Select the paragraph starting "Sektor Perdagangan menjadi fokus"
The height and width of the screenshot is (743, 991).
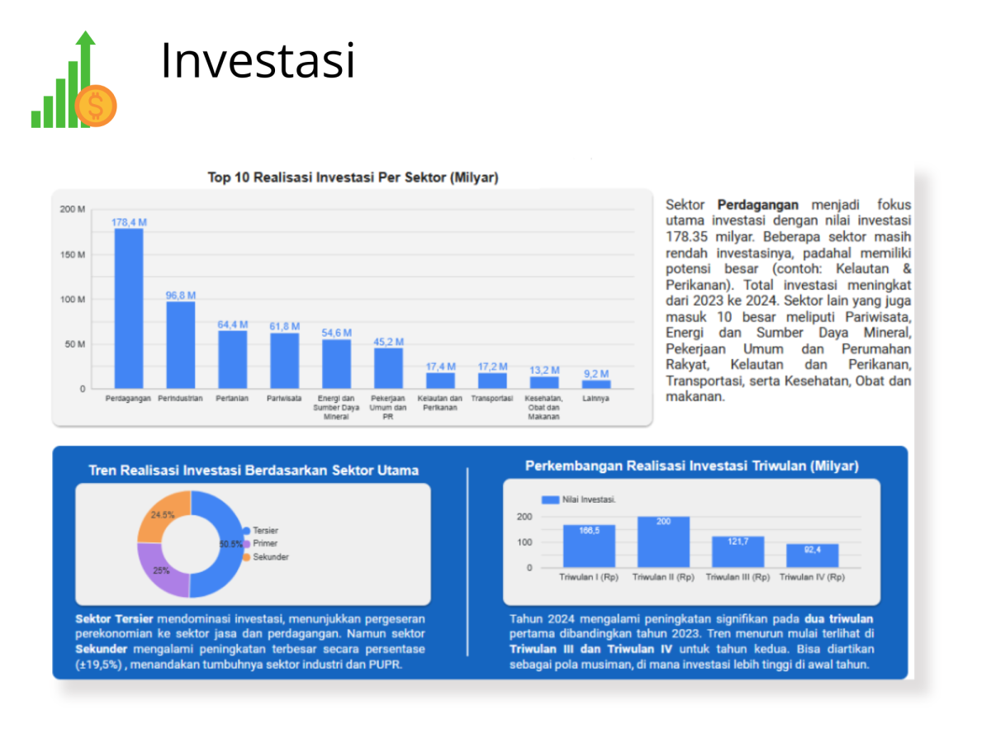[x=789, y=301]
